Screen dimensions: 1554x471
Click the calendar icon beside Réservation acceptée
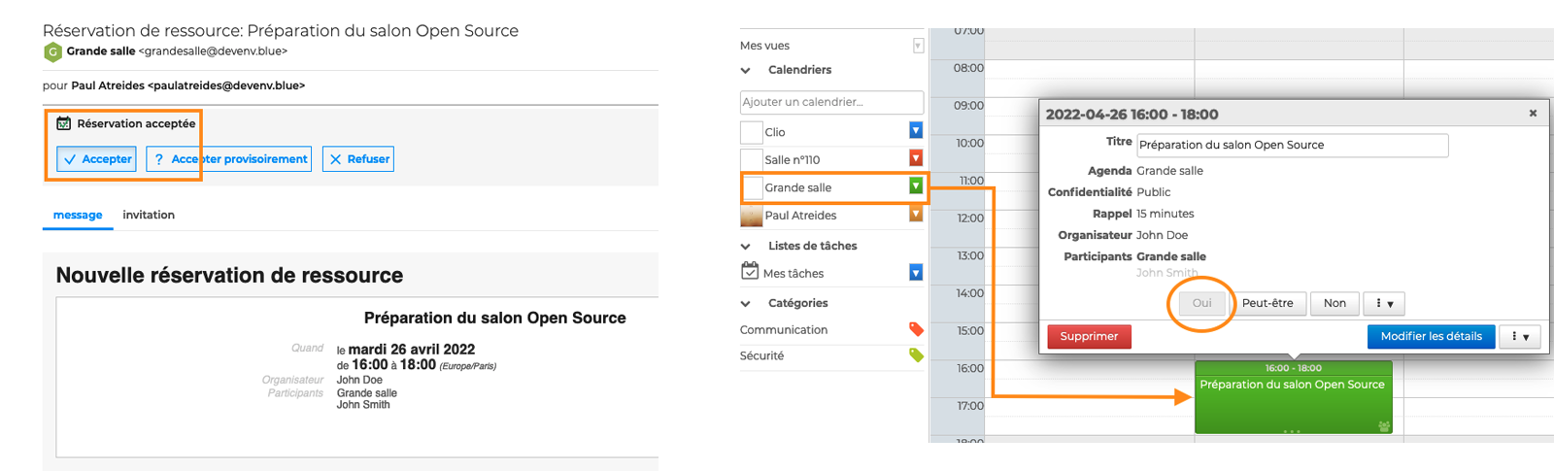tap(64, 123)
